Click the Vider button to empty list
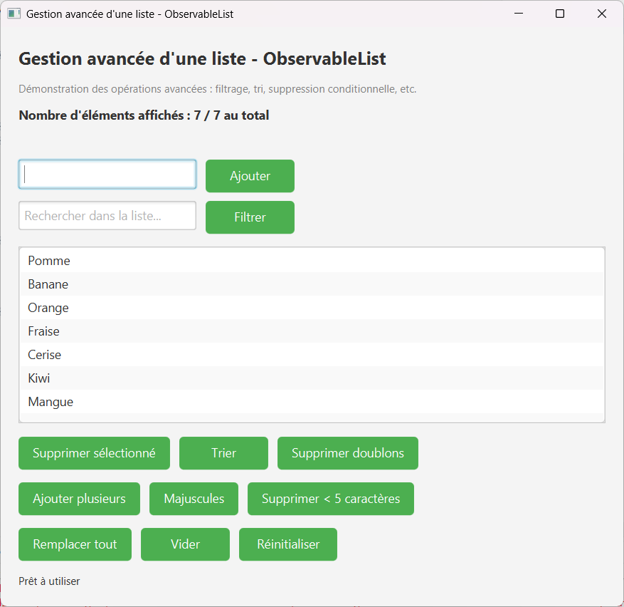Image resolution: width=624 pixels, height=607 pixels. pyautogui.click(x=185, y=544)
